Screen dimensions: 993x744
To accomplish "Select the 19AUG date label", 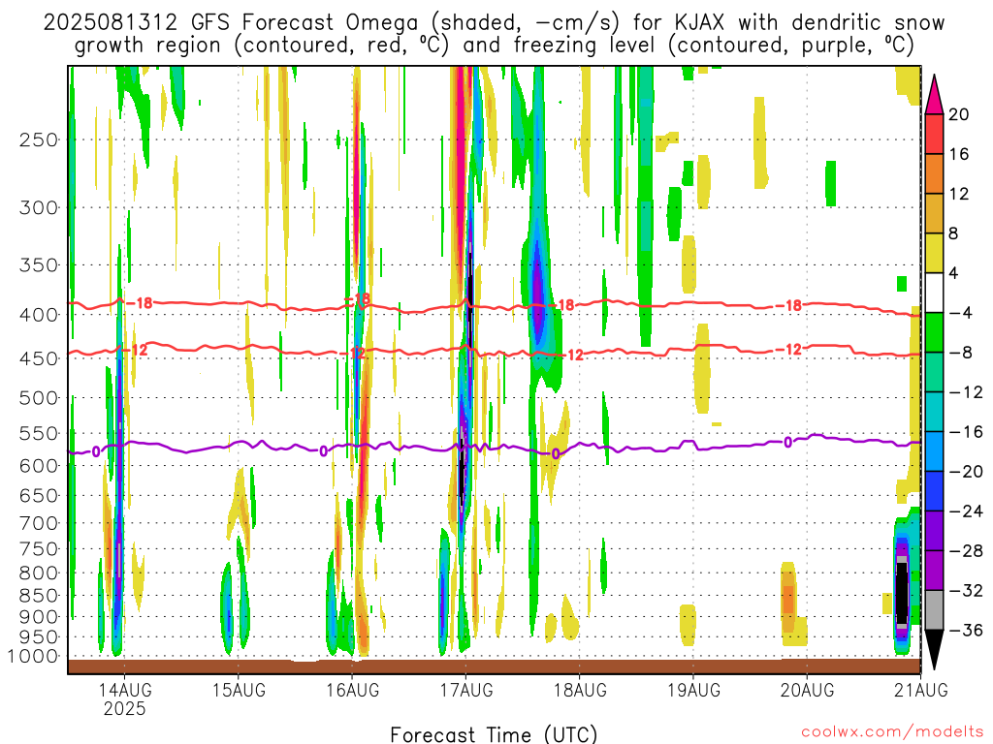I will 693,690.
